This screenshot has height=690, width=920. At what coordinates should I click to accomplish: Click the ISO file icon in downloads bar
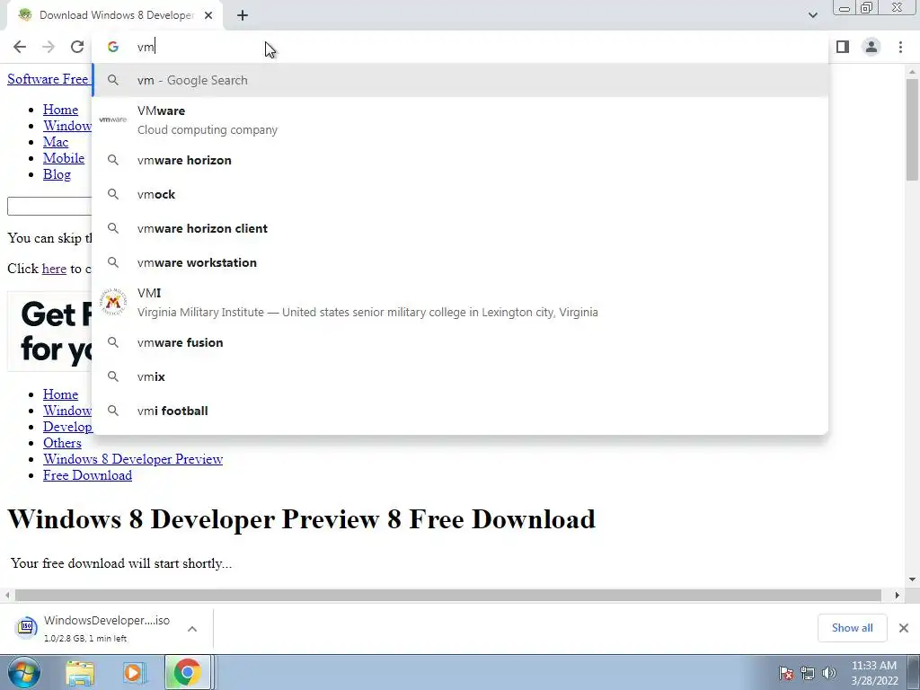point(26,627)
